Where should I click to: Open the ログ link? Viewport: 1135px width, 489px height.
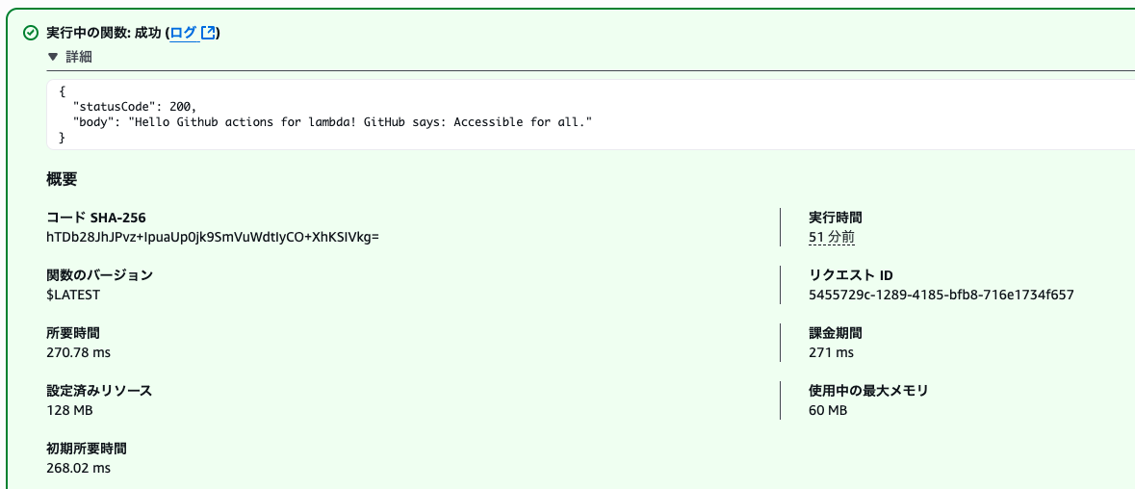pos(184,33)
